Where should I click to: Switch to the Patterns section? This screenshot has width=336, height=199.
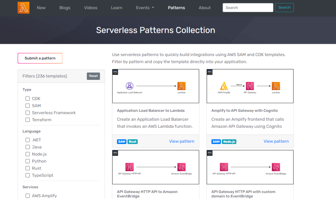pos(176,8)
